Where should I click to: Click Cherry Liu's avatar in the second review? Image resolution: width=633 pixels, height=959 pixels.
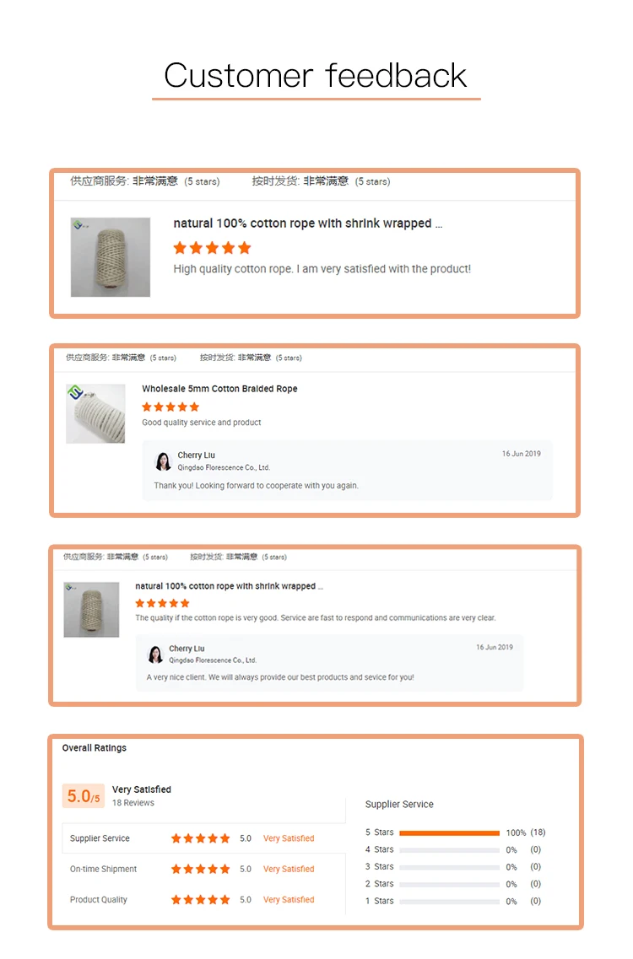(163, 461)
